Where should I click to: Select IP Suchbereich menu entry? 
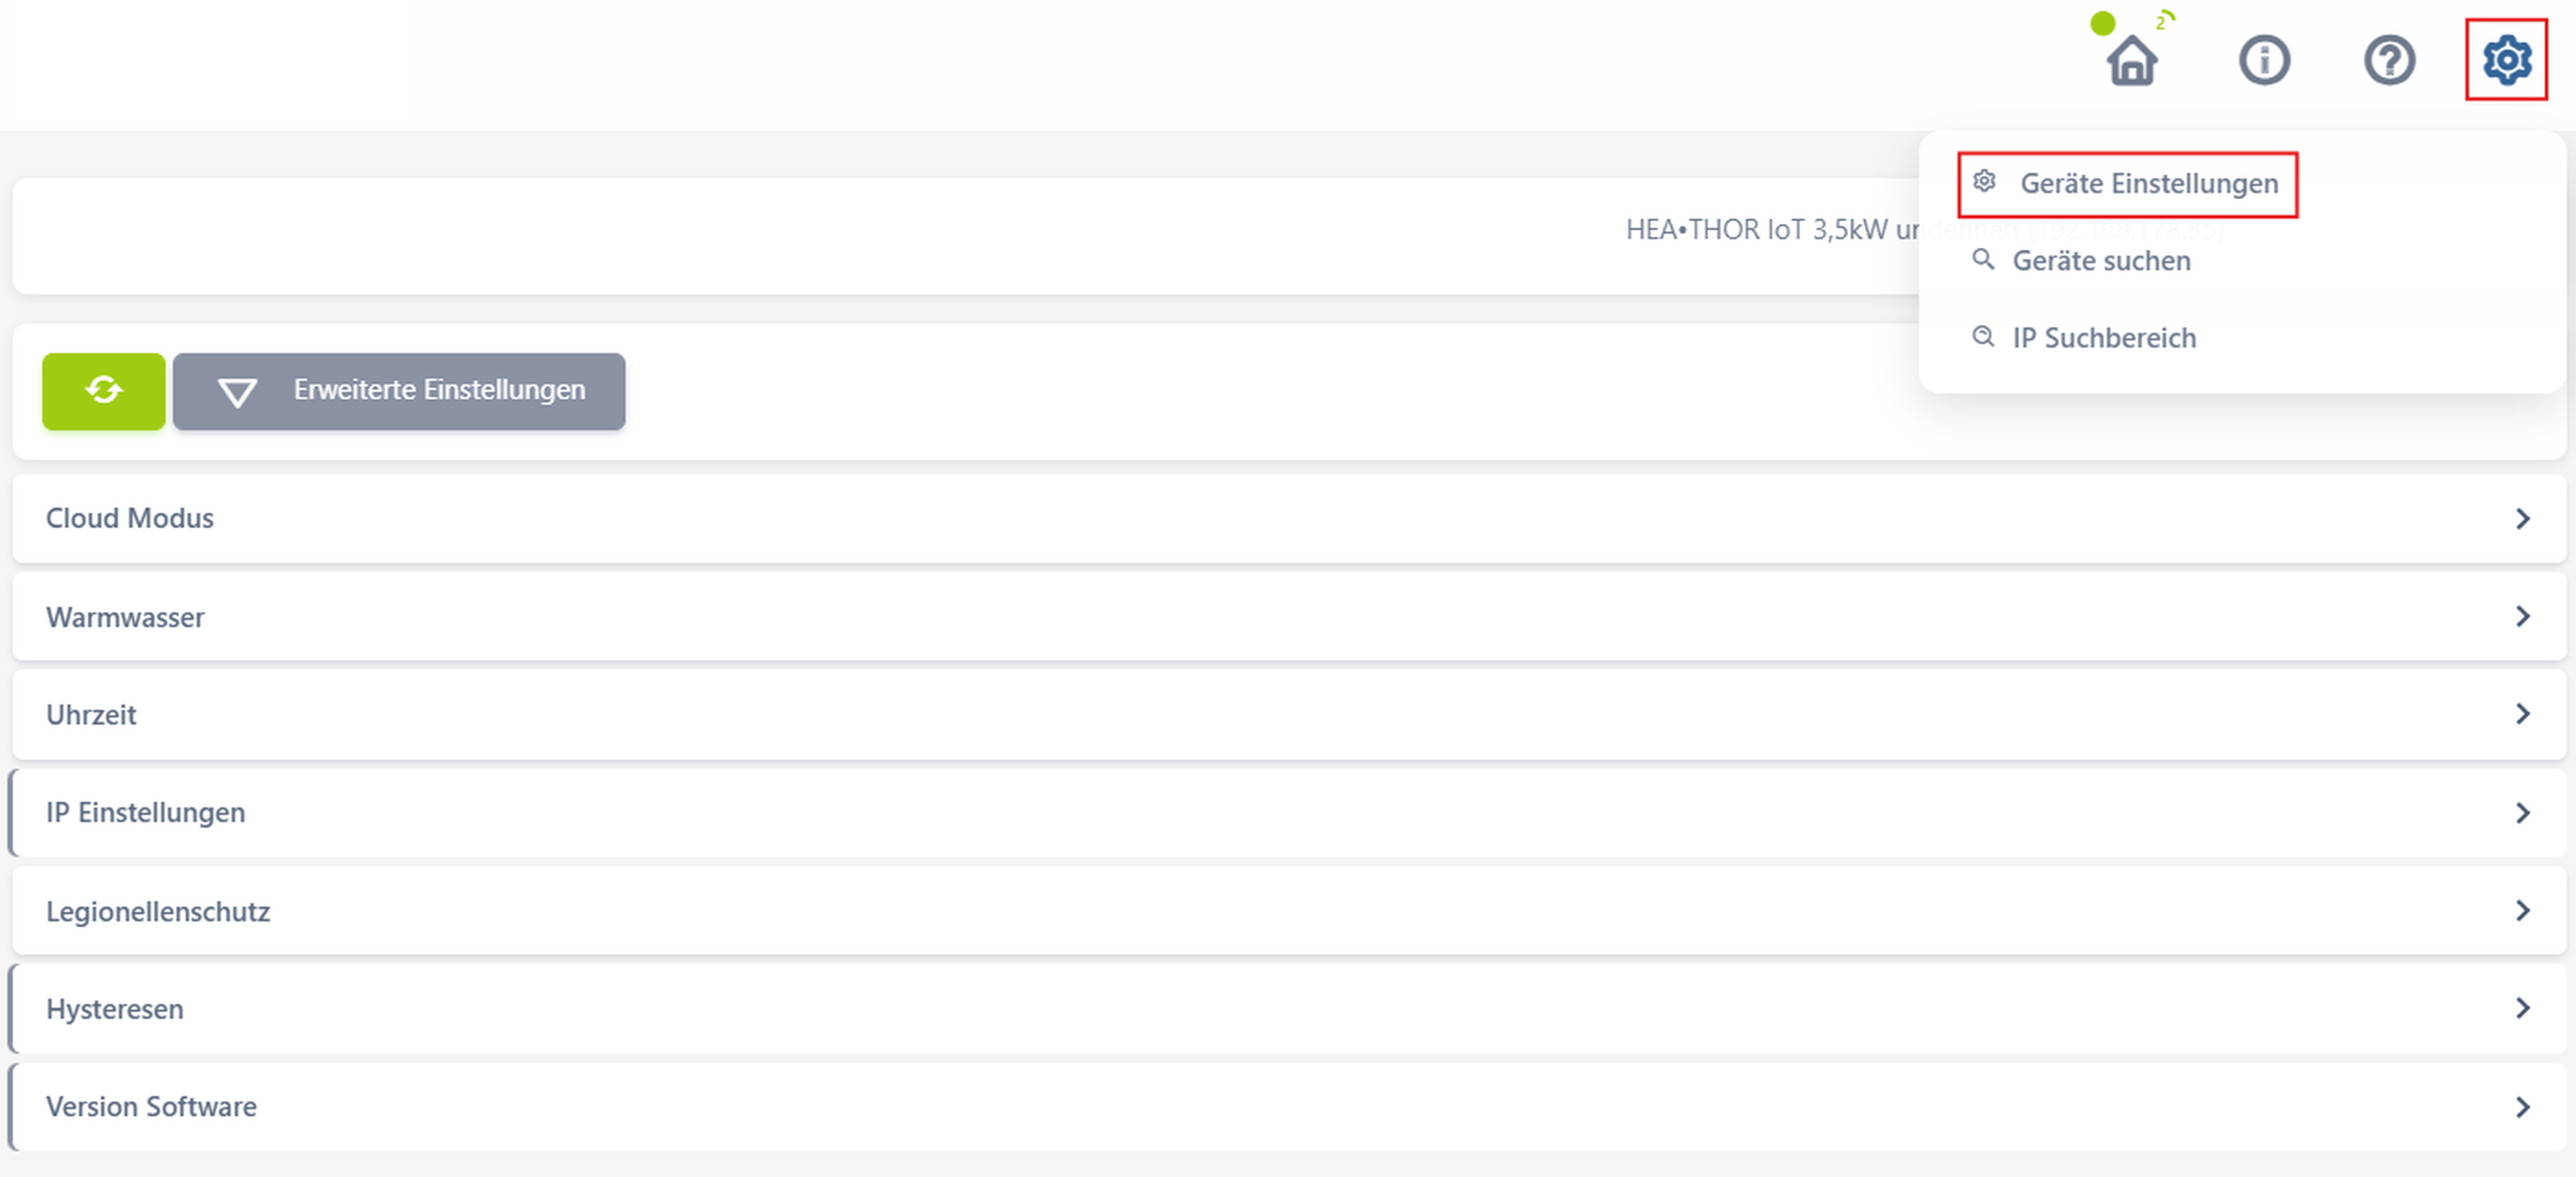pyautogui.click(x=2104, y=338)
